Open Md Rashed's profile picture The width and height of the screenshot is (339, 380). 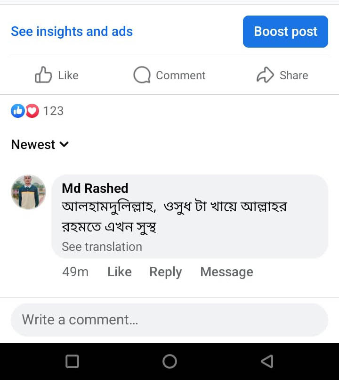click(28, 192)
